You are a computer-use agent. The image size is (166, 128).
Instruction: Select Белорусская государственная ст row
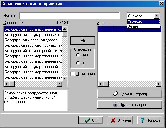pos(33,35)
